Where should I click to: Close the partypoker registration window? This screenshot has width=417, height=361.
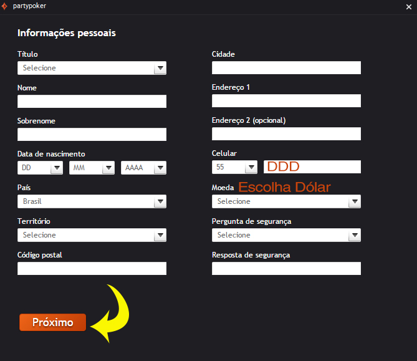(409, 7)
